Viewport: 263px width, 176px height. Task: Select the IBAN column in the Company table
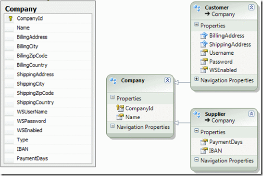[x=48, y=149]
